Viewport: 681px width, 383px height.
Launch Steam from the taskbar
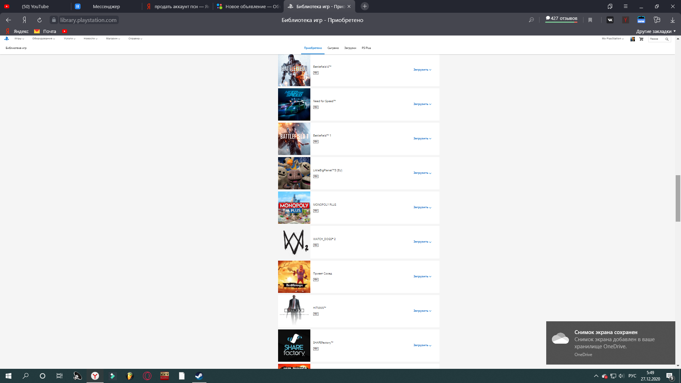coord(199,376)
